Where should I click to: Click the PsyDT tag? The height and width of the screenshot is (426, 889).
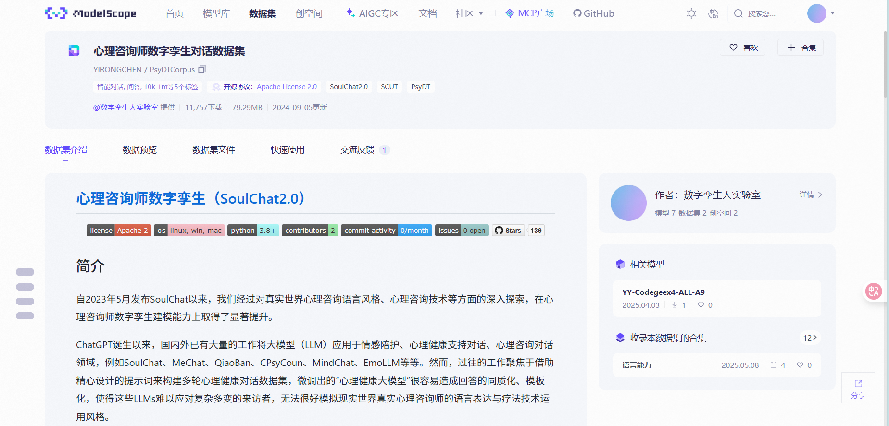click(x=421, y=87)
